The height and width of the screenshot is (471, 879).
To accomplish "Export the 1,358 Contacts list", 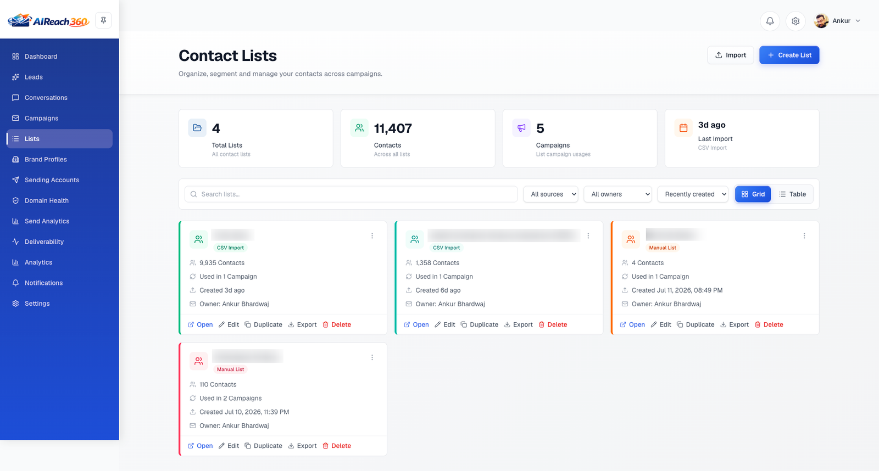I will pos(518,324).
